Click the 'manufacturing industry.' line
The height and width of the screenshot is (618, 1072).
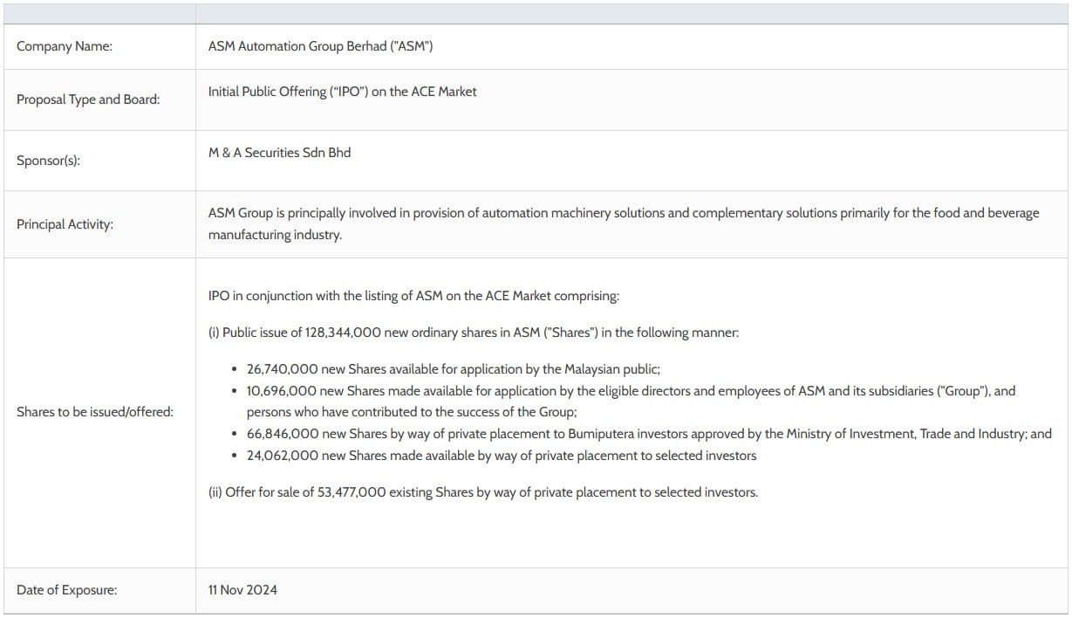tap(275, 236)
